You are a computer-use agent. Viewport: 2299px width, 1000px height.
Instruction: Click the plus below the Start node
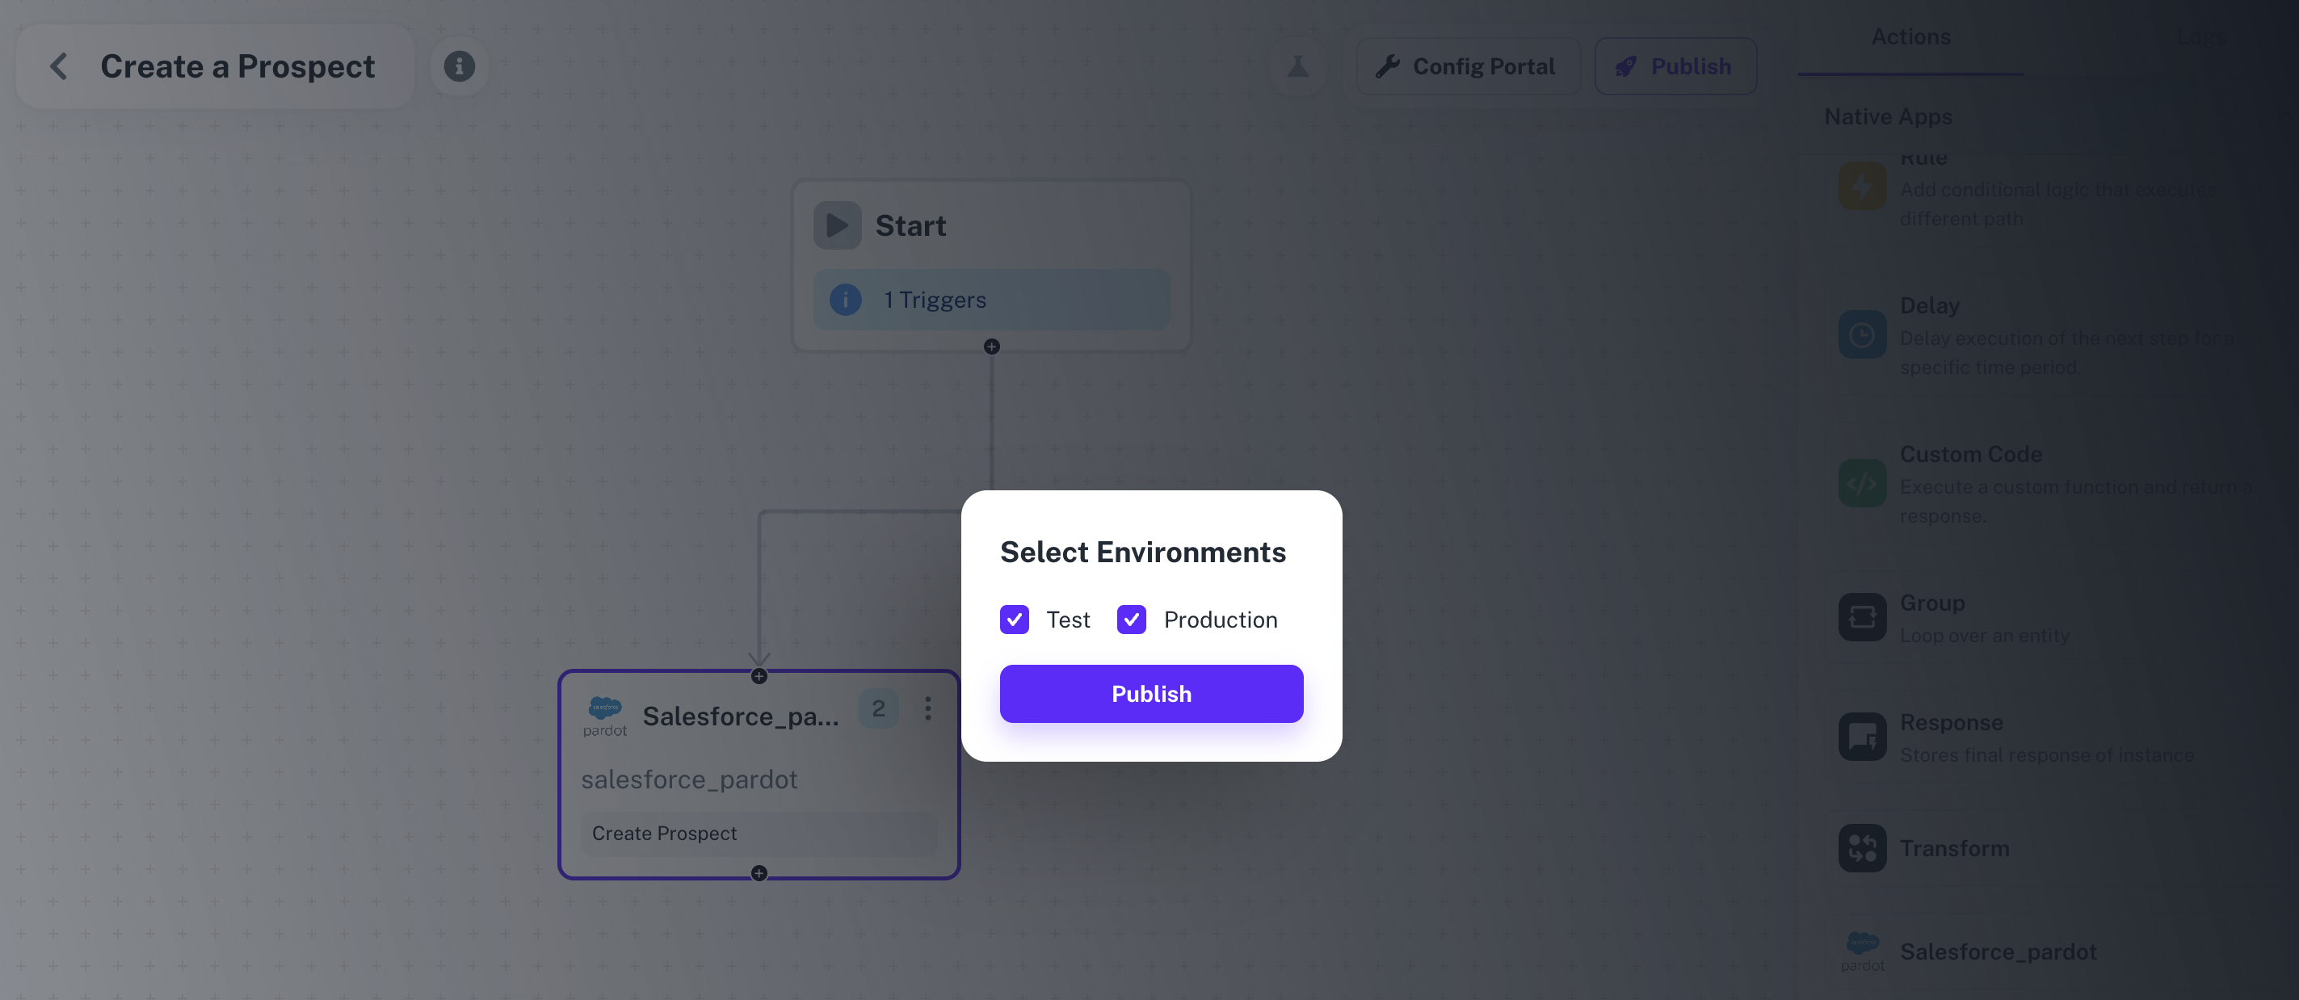click(x=990, y=347)
